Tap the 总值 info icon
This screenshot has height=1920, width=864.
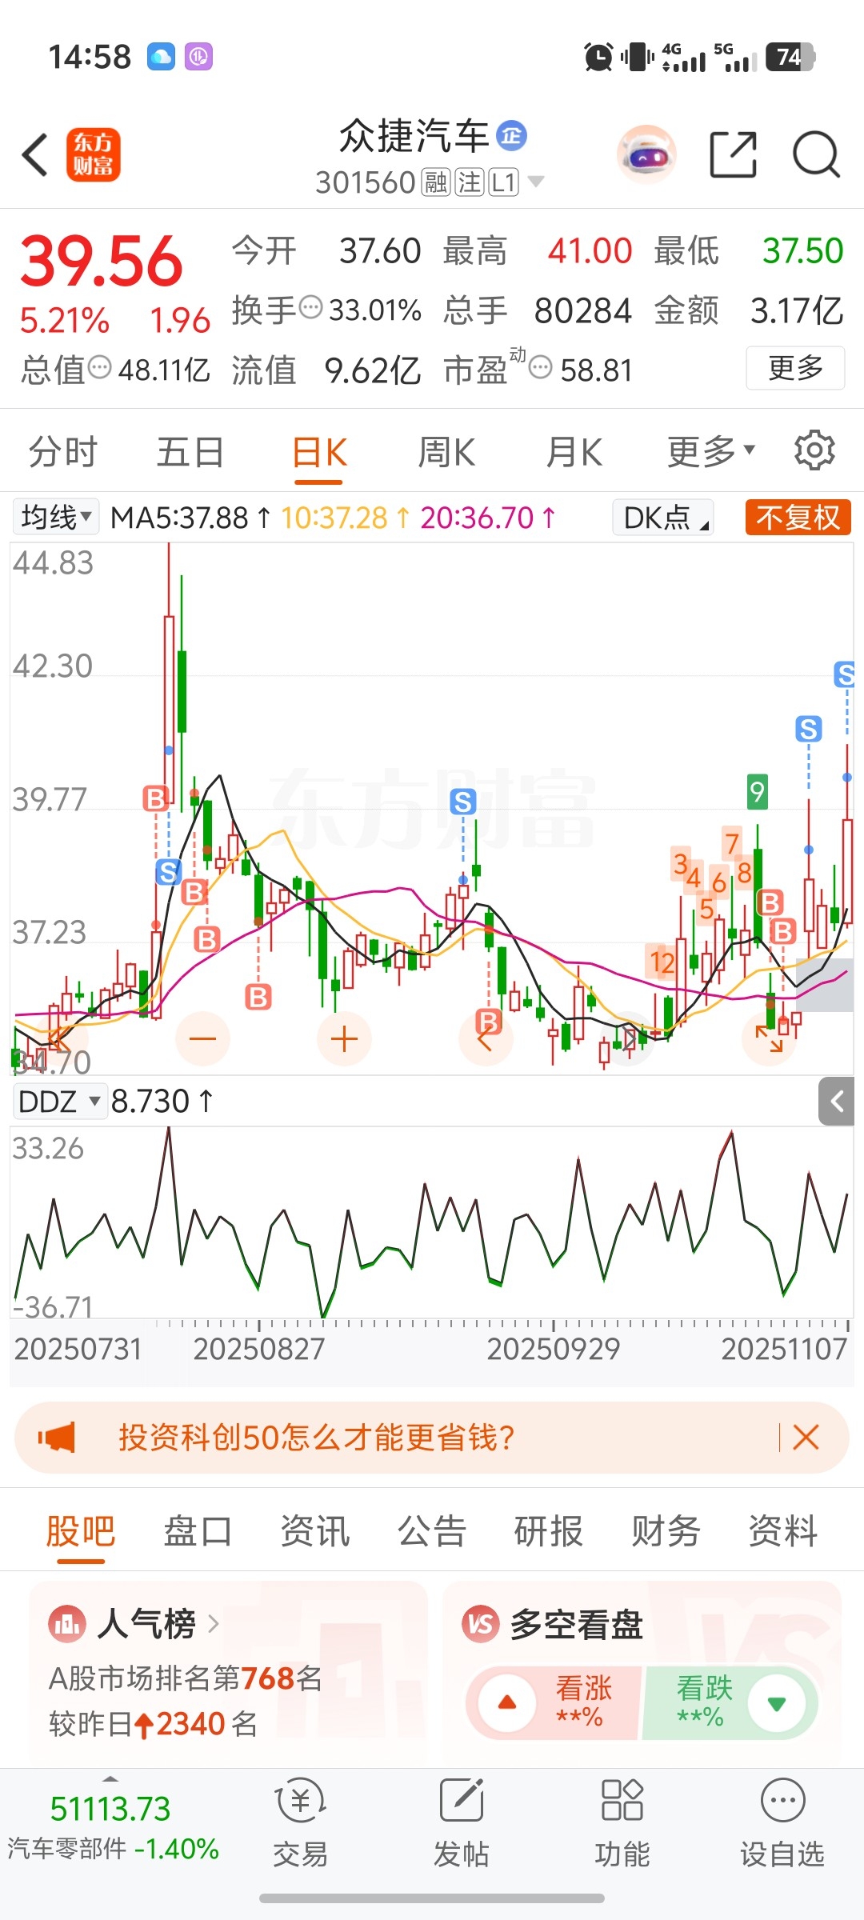(x=99, y=367)
